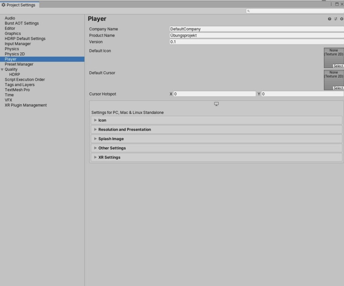Select the Project Settings tab
Screen dimensions: 344x286
pyautogui.click(x=20, y=5)
